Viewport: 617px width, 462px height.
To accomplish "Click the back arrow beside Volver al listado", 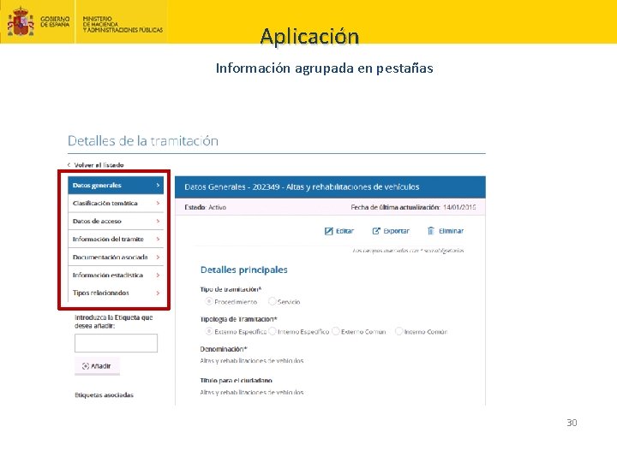I will [x=69, y=165].
